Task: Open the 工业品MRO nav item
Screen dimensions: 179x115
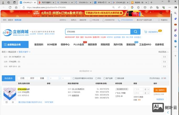Action: (x=145, y=44)
